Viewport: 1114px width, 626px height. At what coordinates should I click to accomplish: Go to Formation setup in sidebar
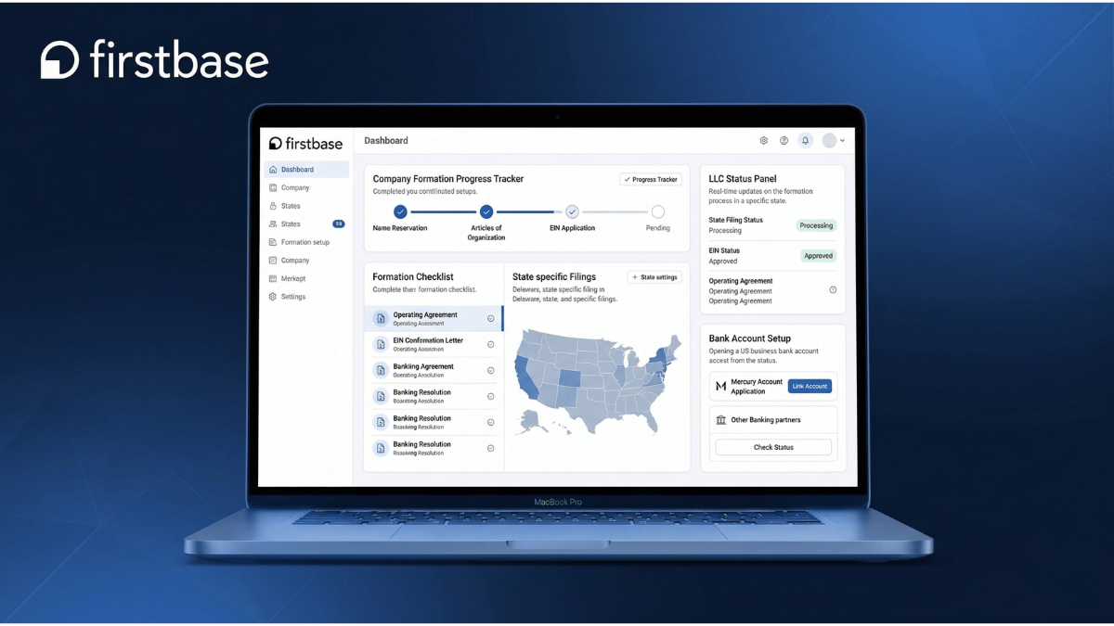(304, 242)
